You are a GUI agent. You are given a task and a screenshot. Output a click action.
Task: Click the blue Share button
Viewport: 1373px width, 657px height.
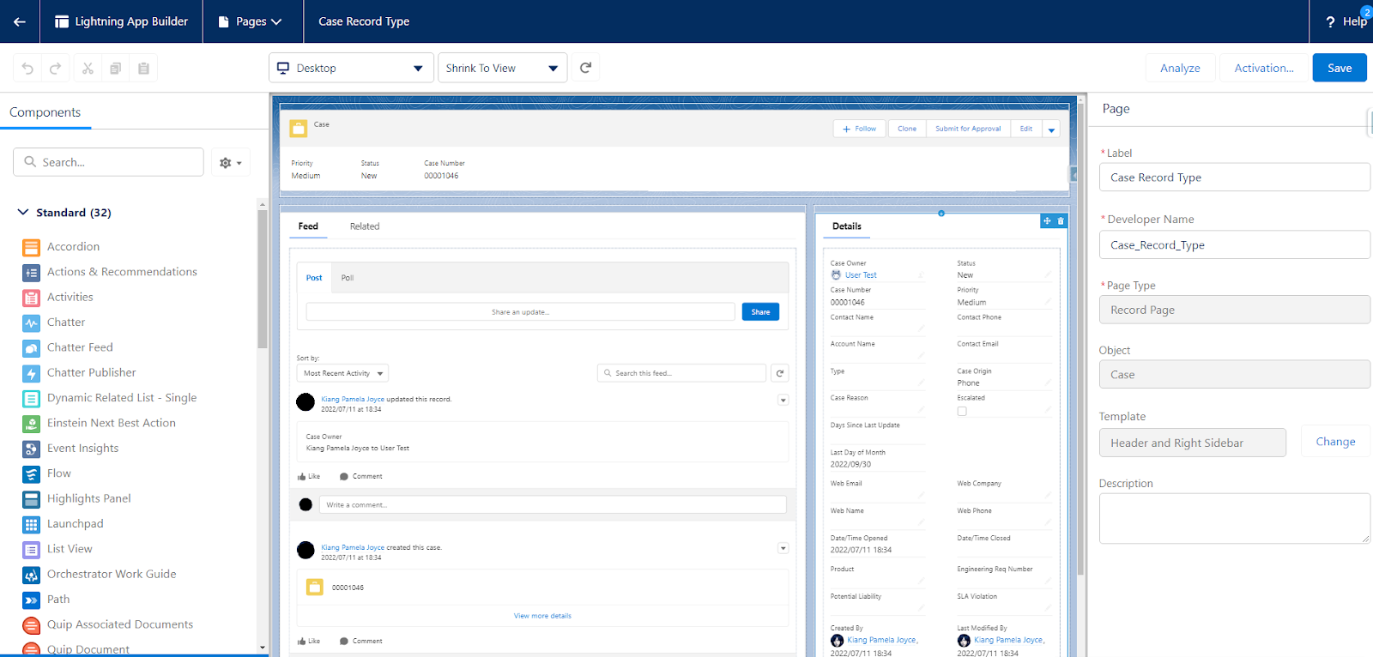pos(760,312)
